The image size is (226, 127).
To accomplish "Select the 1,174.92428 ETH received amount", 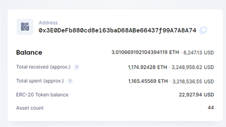I will [147, 67].
